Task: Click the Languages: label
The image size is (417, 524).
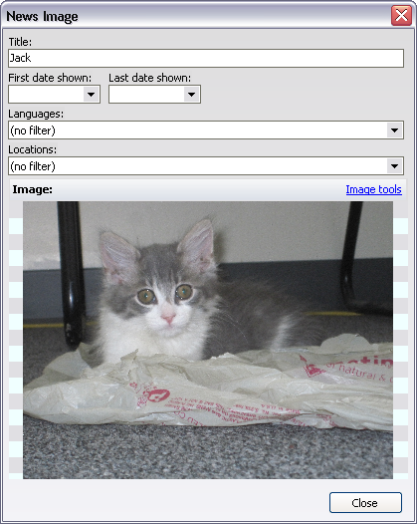Action: 36,114
